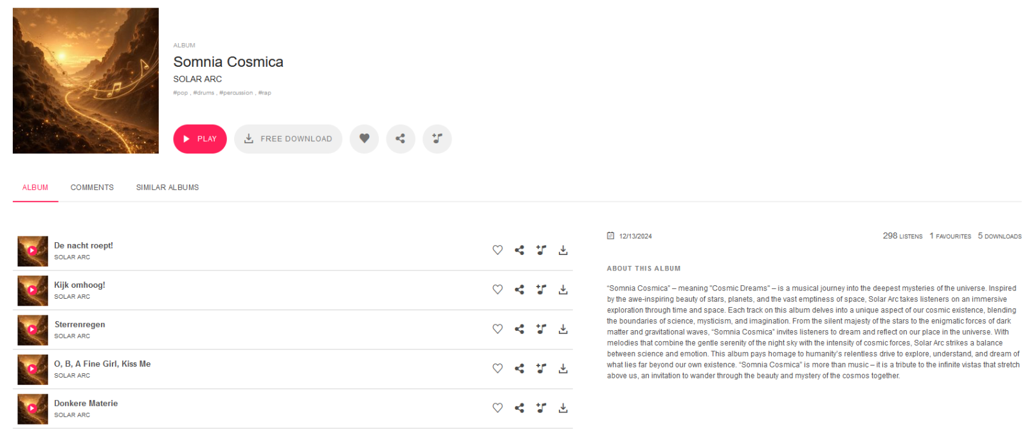Image resolution: width=1029 pixels, height=431 pixels.
Task: Open the Similar Albums tab
Action: tap(167, 188)
